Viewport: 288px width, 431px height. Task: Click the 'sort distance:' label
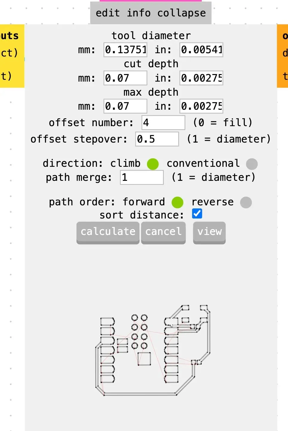pyautogui.click(x=142, y=215)
